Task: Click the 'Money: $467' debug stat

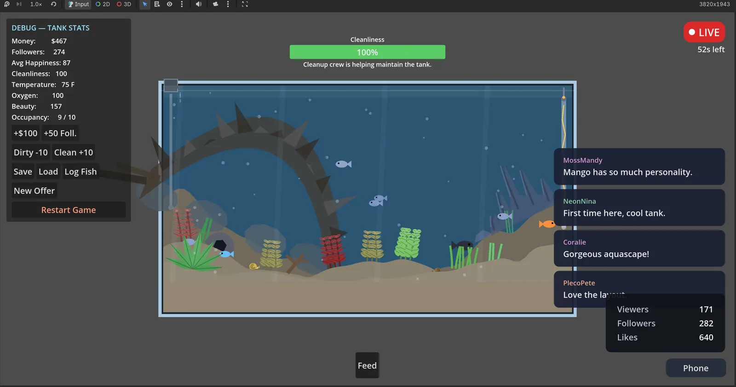Action: tap(39, 41)
